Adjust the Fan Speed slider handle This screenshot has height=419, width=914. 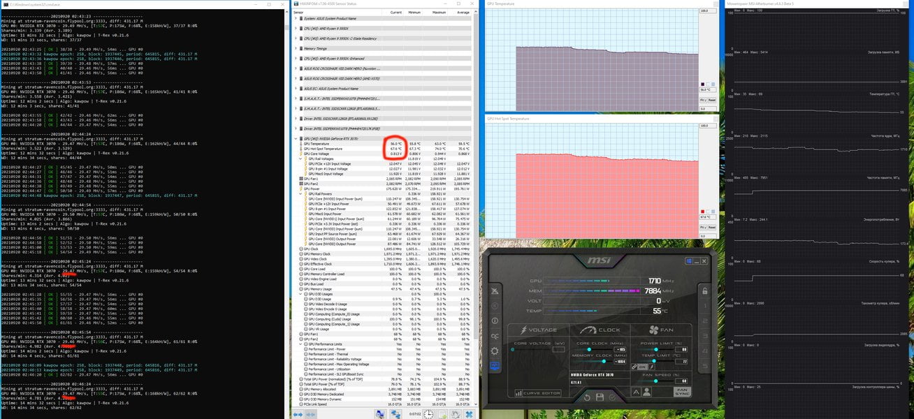[656, 381]
